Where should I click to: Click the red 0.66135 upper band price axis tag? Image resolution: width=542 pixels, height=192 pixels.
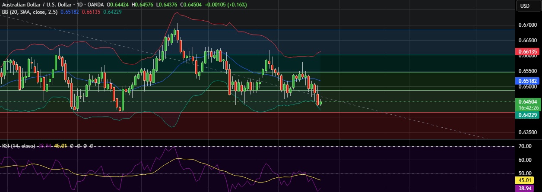click(x=527, y=51)
